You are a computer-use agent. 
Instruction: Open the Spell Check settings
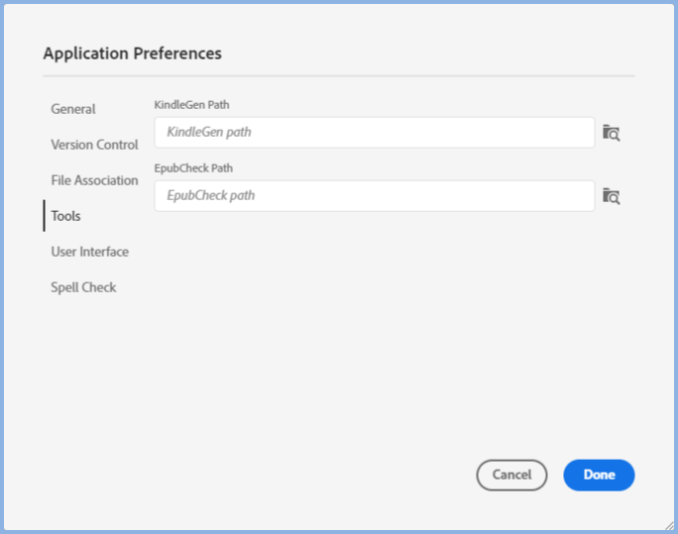83,287
